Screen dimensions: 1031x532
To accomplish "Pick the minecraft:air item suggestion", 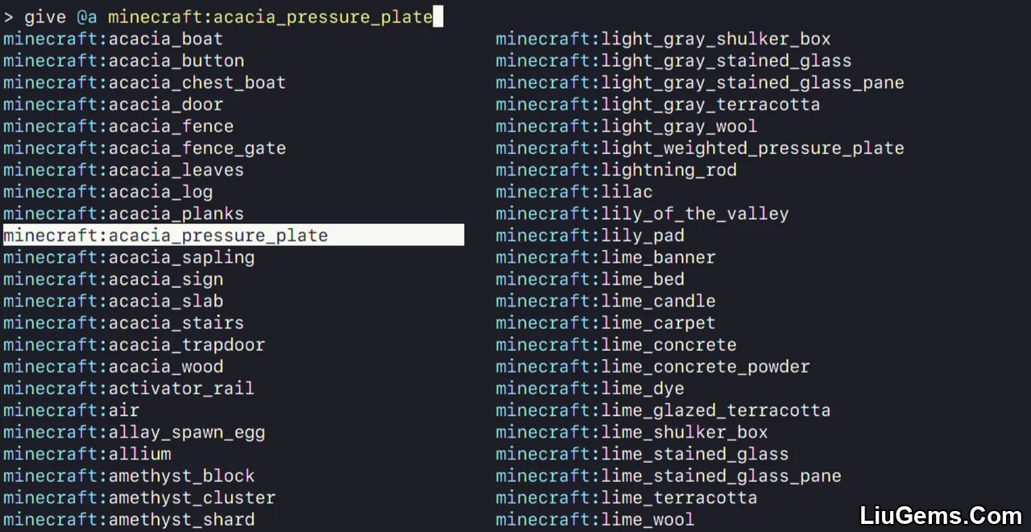I will click(x=71, y=409).
